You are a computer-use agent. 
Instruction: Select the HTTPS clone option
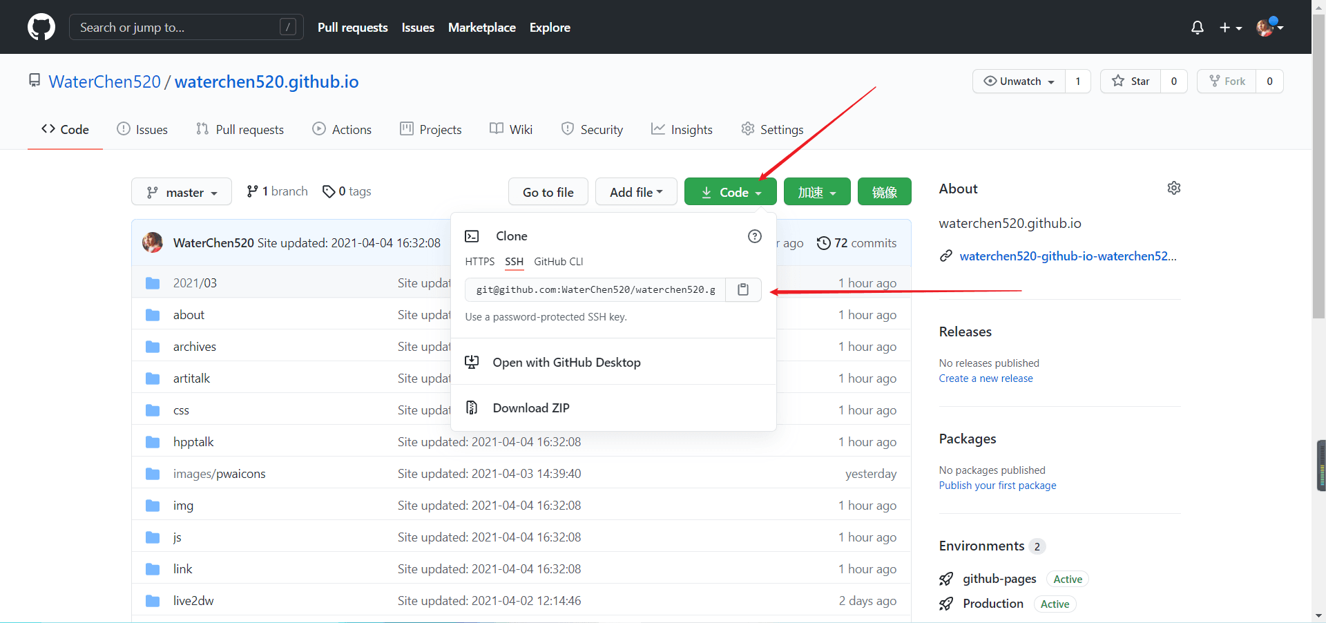coord(480,262)
